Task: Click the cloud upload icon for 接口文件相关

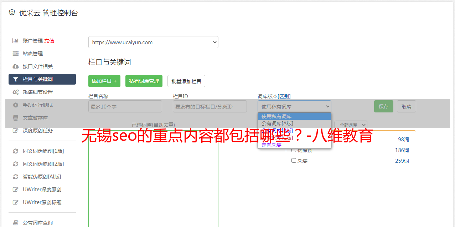Action: pos(15,66)
